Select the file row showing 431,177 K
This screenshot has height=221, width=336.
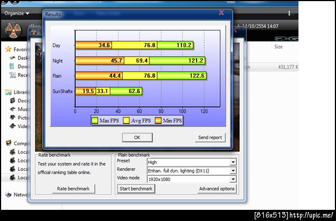[x=272, y=67]
